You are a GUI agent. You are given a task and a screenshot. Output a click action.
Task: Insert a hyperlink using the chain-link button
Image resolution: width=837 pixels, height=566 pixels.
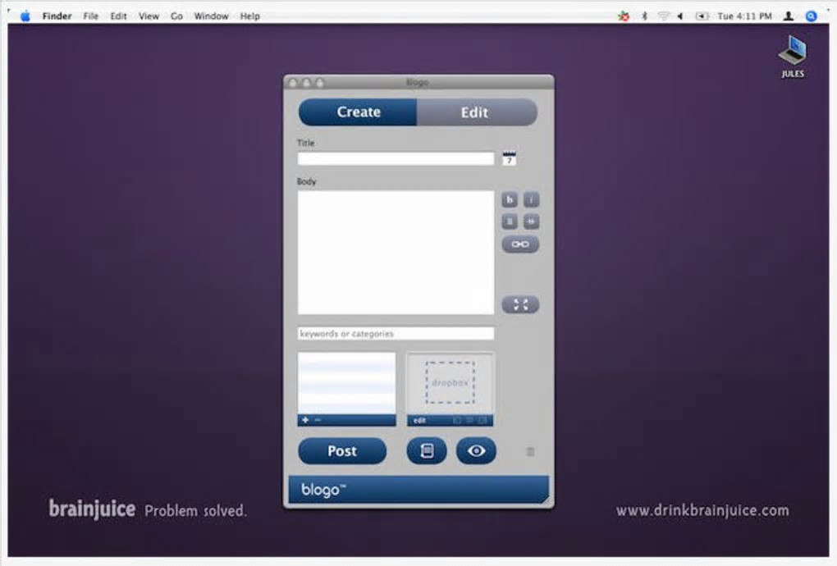pyautogui.click(x=520, y=244)
